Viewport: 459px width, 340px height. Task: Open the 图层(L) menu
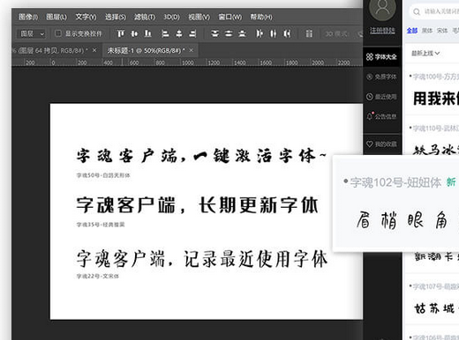click(x=56, y=17)
